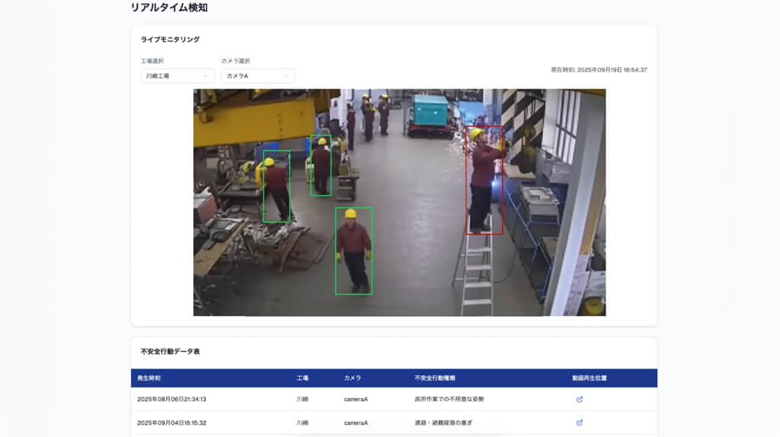Image resolution: width=780 pixels, height=437 pixels.
Task: Click the chevron in the カメラA selector
Action: click(286, 76)
